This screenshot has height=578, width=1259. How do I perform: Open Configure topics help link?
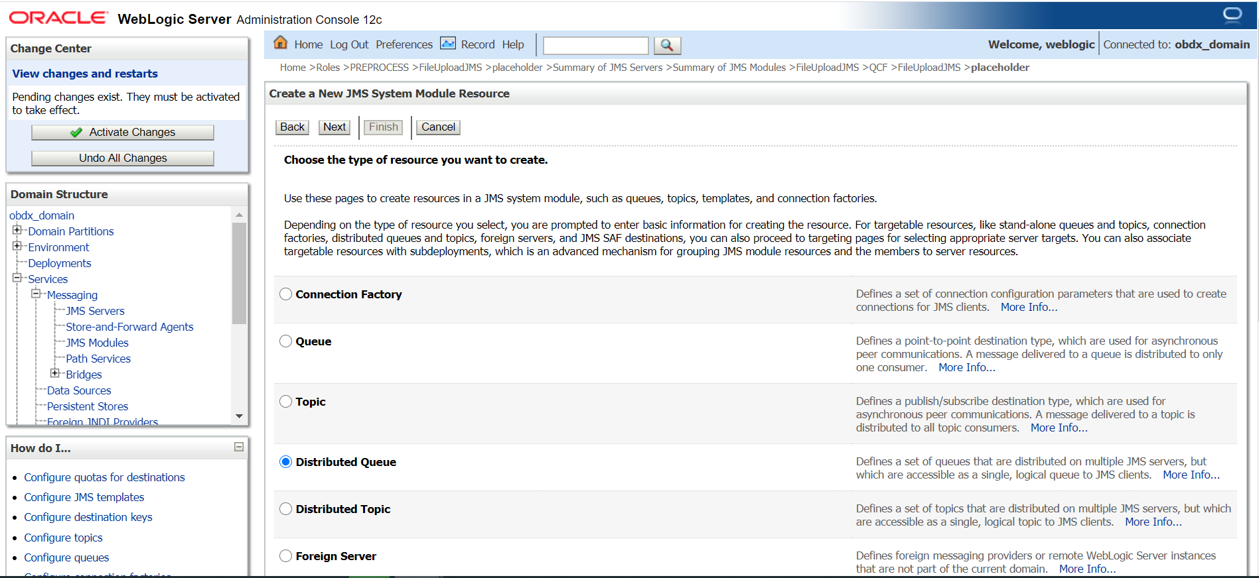point(63,538)
